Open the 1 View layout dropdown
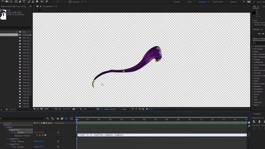The width and height of the screenshot is (265, 149). [125, 109]
